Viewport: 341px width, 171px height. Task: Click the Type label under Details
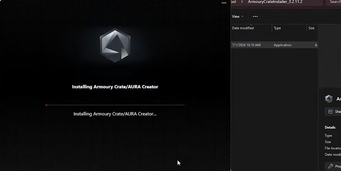click(x=328, y=136)
